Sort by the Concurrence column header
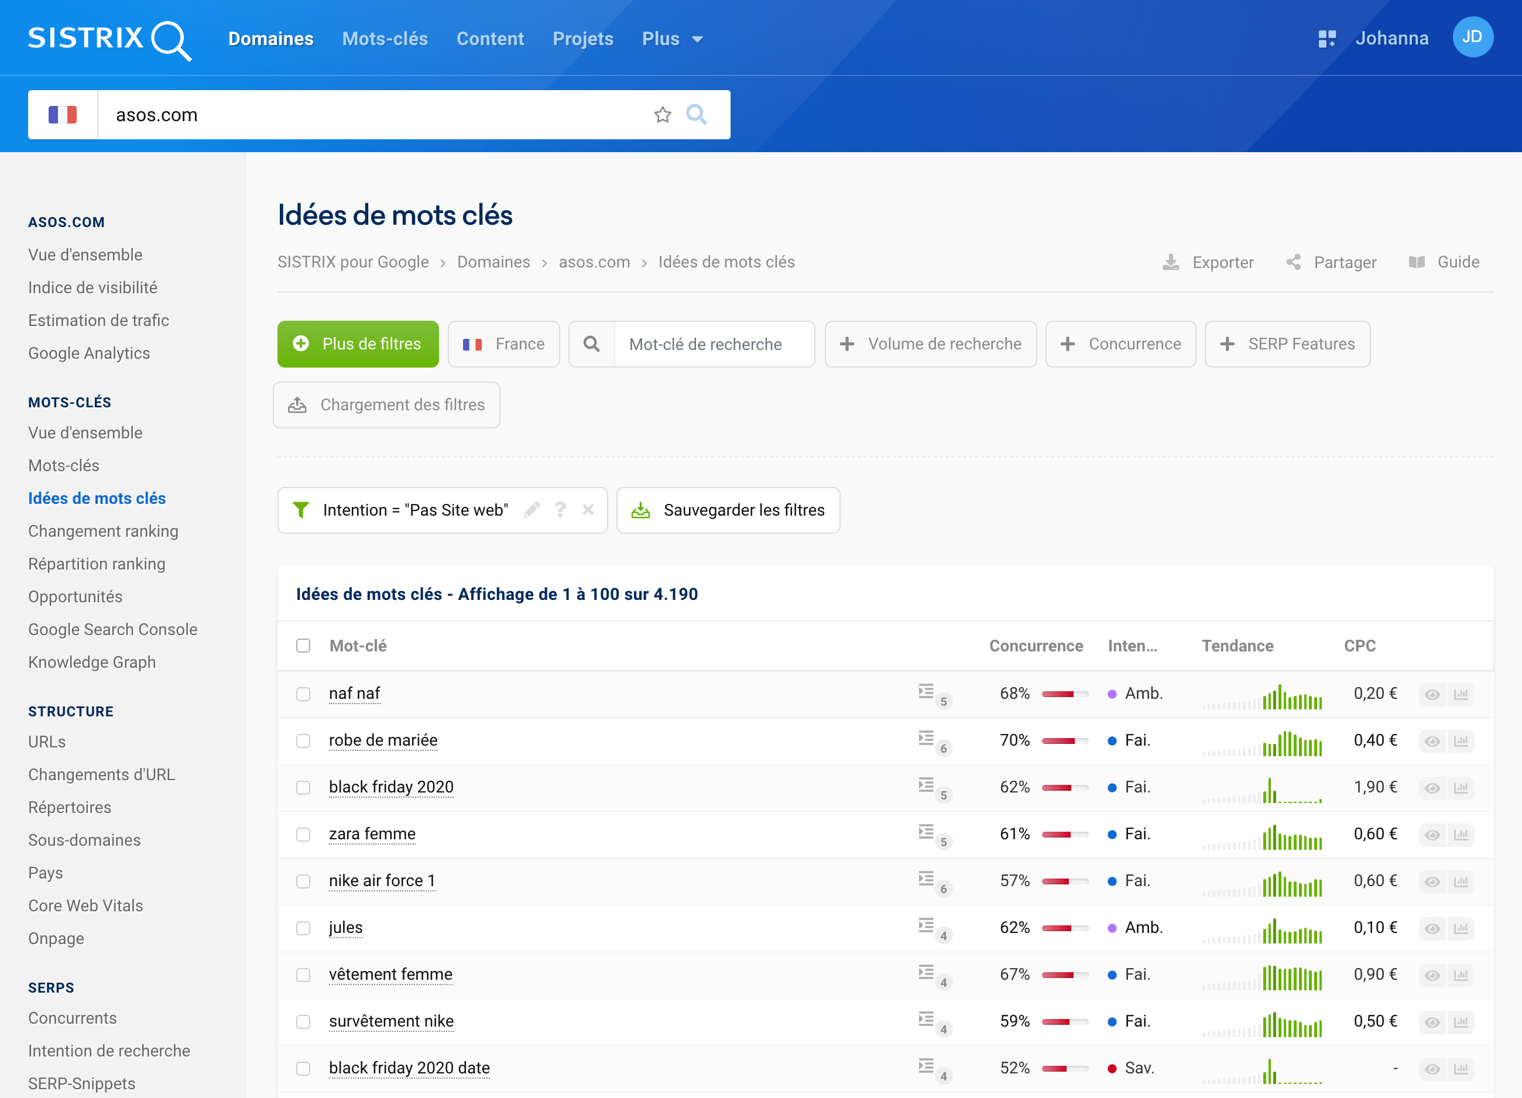This screenshot has height=1098, width=1522. [1036, 646]
